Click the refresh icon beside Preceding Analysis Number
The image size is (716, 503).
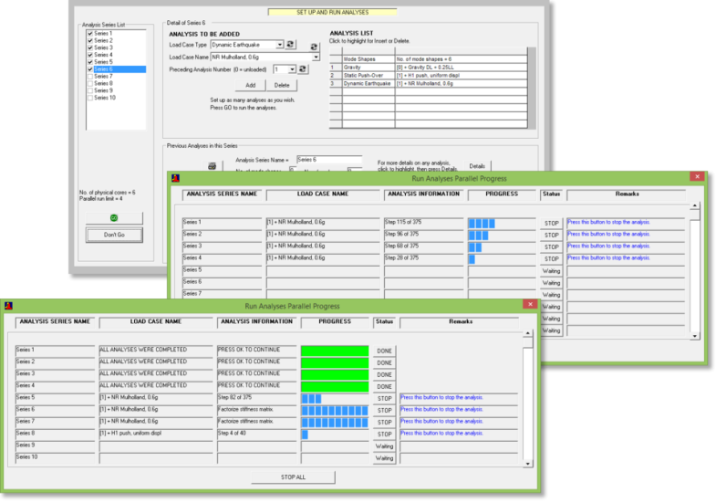[x=304, y=69]
